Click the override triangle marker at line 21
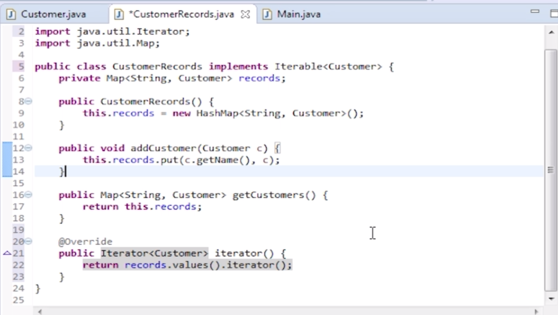 7,253
